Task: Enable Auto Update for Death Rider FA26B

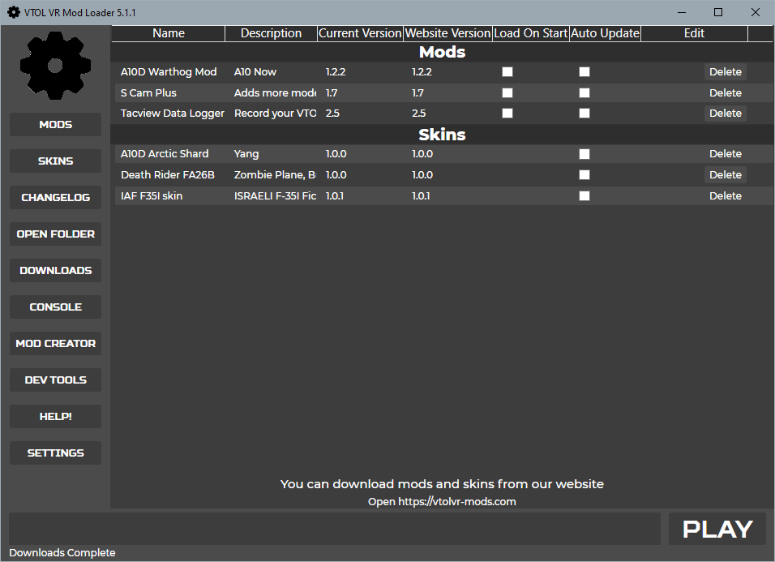Action: point(584,175)
